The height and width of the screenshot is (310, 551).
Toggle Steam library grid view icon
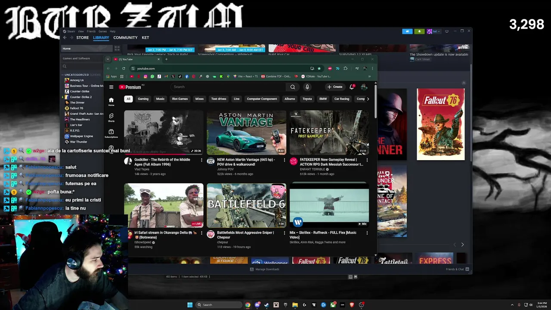(x=117, y=49)
